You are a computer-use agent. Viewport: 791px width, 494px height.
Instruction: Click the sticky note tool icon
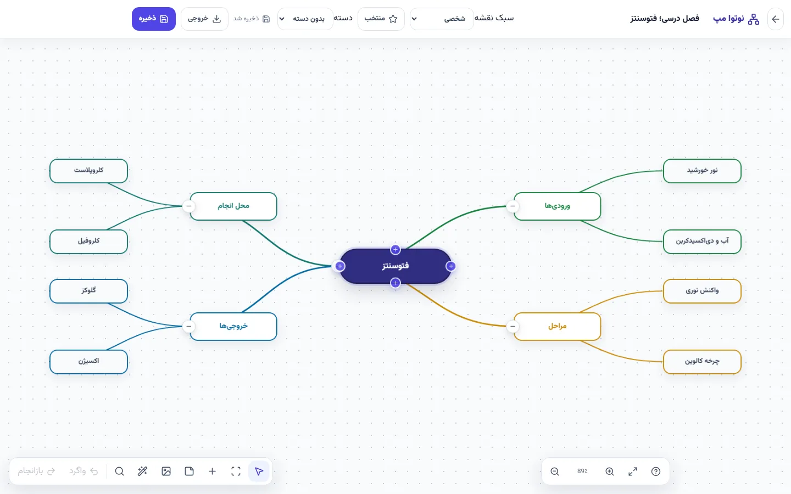pos(189,471)
